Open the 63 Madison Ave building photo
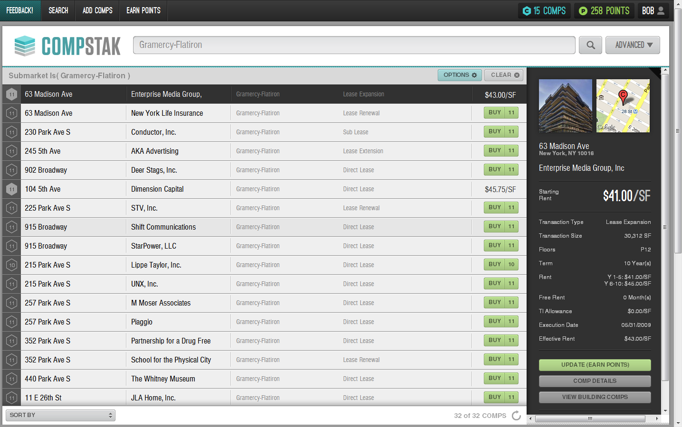682x427 pixels. coord(566,106)
